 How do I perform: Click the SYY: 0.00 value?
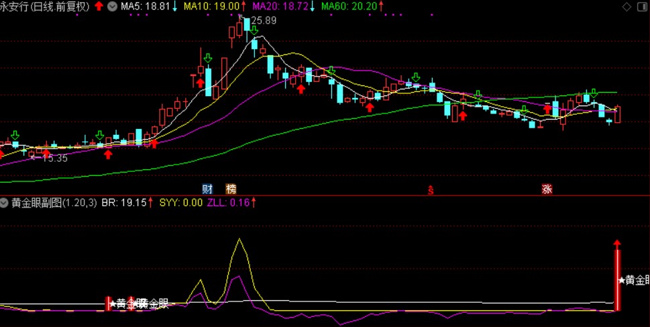(181, 203)
